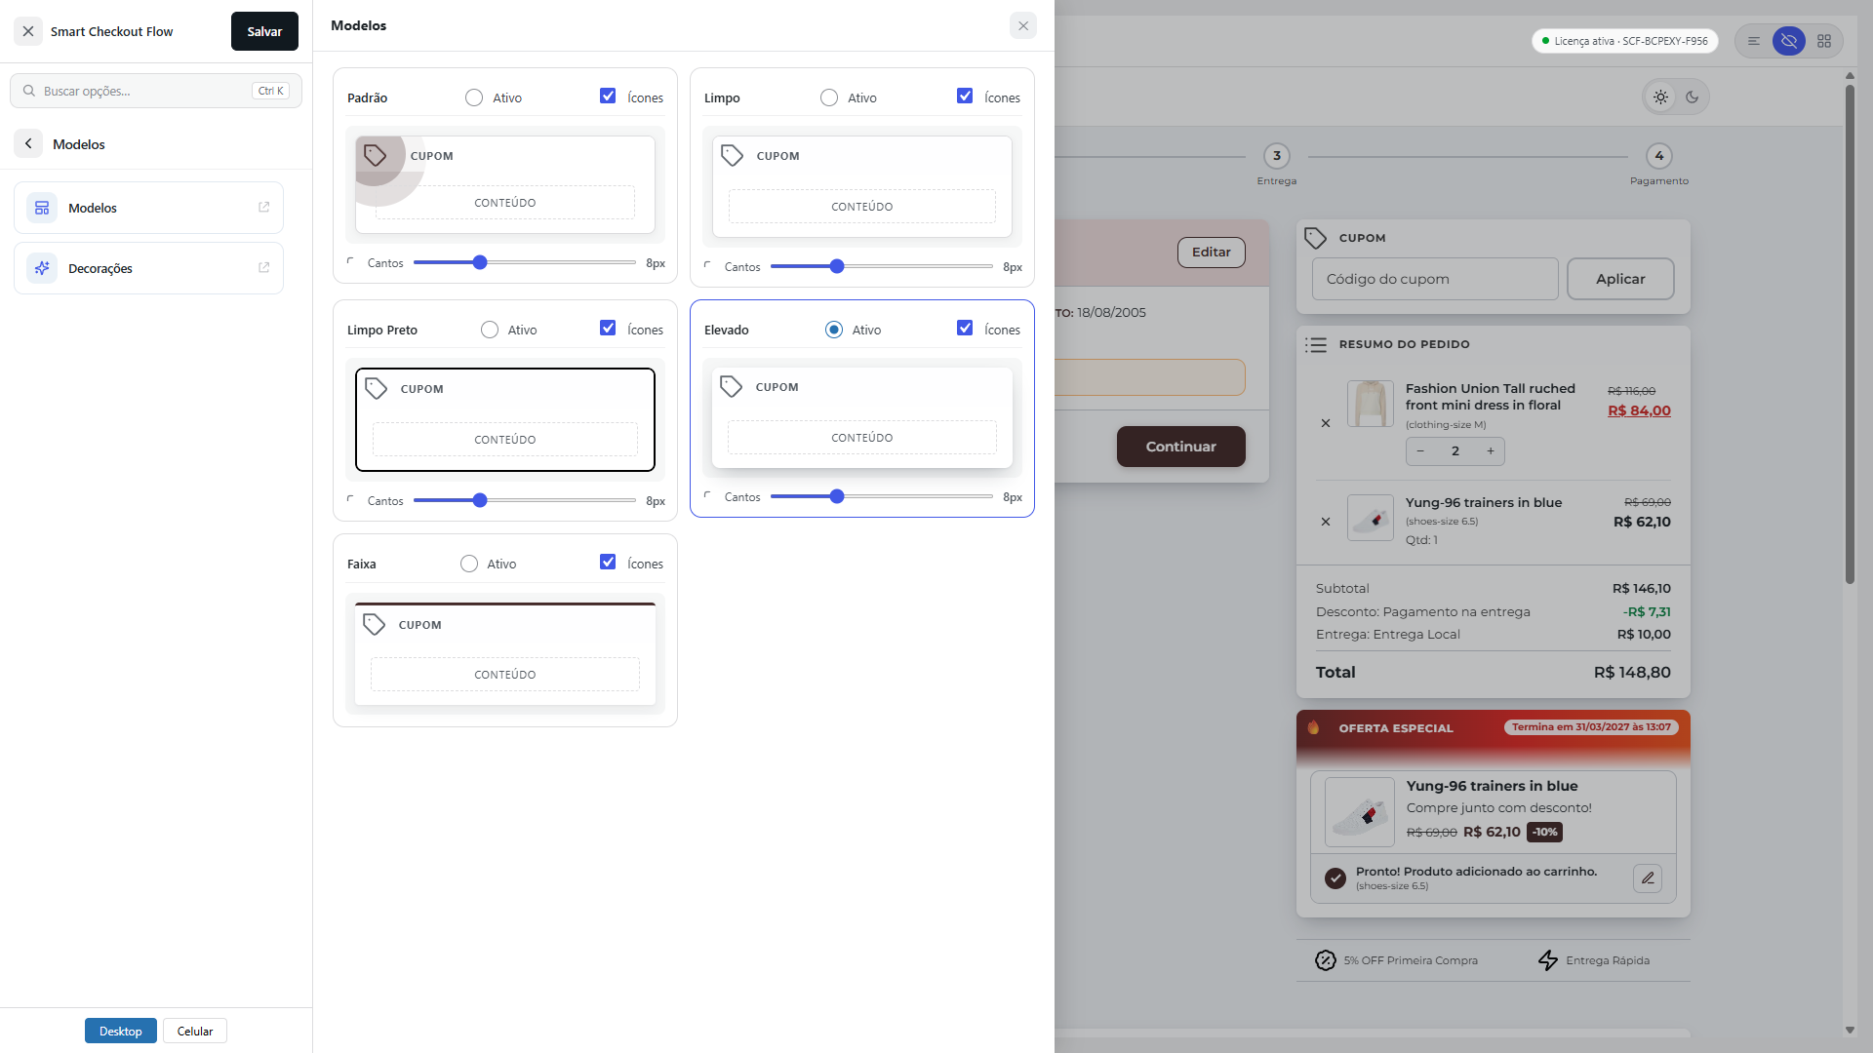
Task: Select Ativo radio for Limpo Preto model
Action: coord(490,330)
